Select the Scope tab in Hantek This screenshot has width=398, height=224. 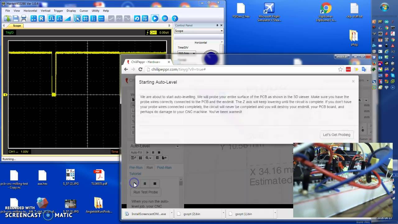pyautogui.click(x=17, y=26)
